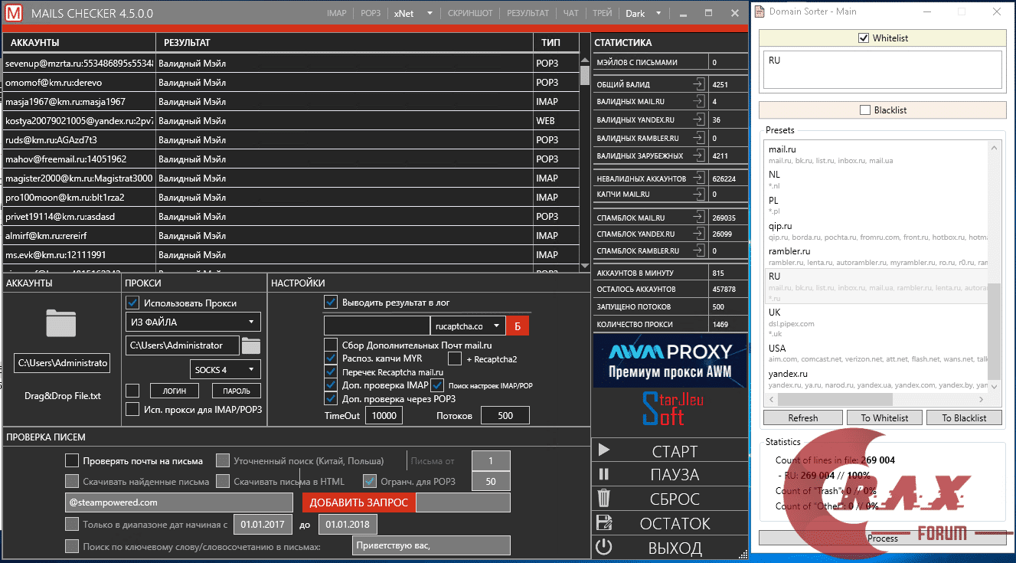Click the accounts folder icon
The height and width of the screenshot is (563, 1016).
(60, 323)
